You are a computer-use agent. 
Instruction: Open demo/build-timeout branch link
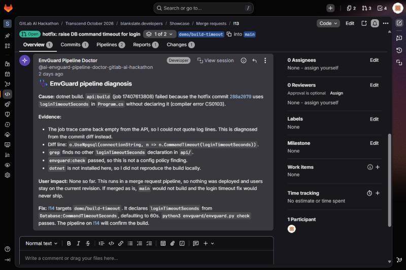click(201, 34)
